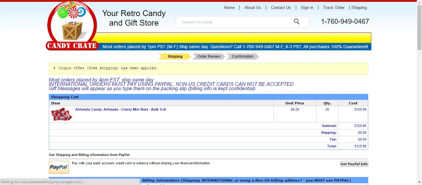
Task: Click the Gift Messages notice line
Action: coord(153,89)
